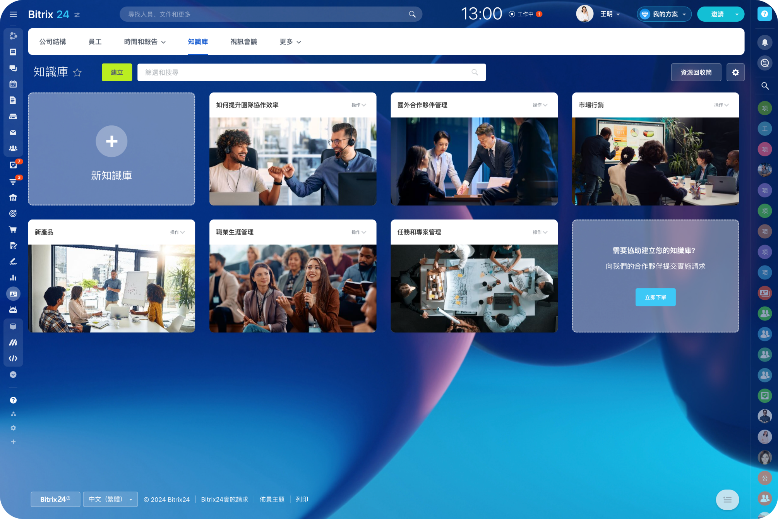Click the calendar icon in left sidebar
778x519 pixels.
(13, 84)
